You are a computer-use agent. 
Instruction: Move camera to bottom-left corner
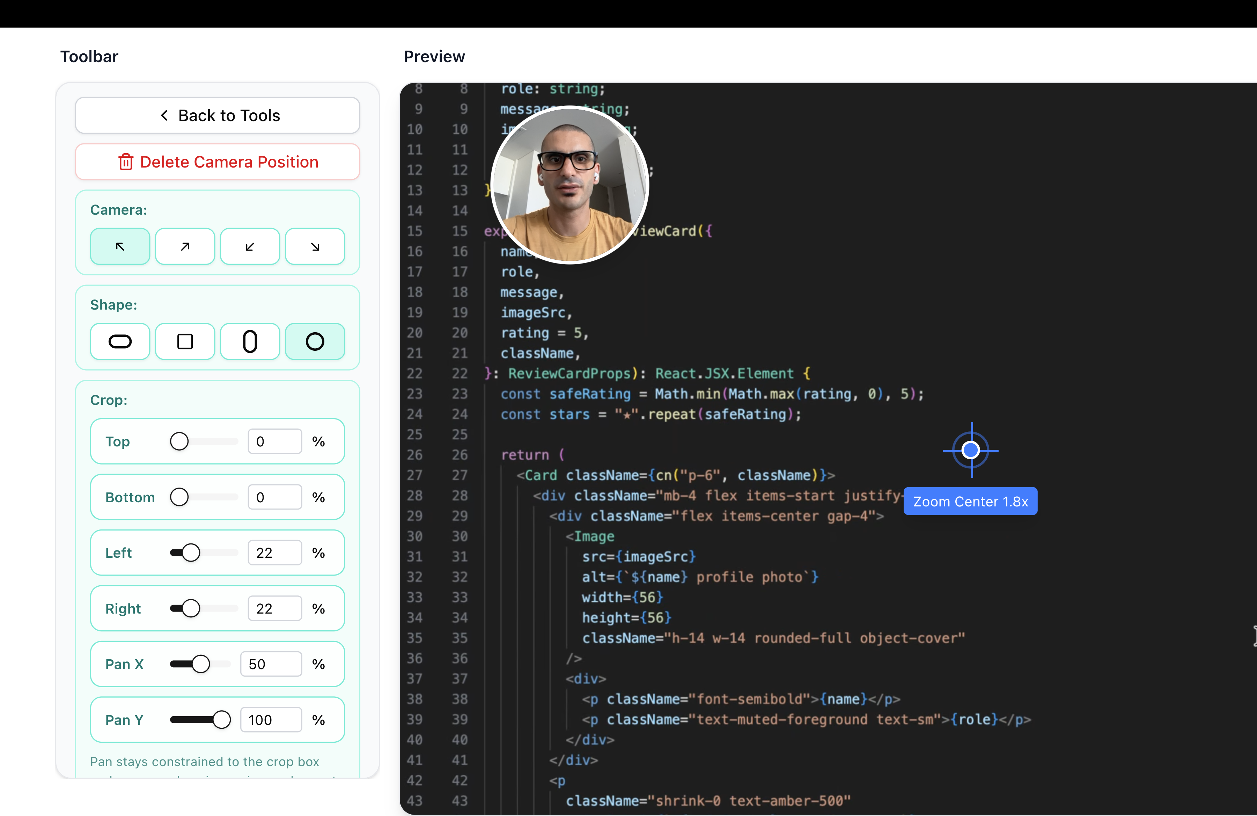point(250,246)
